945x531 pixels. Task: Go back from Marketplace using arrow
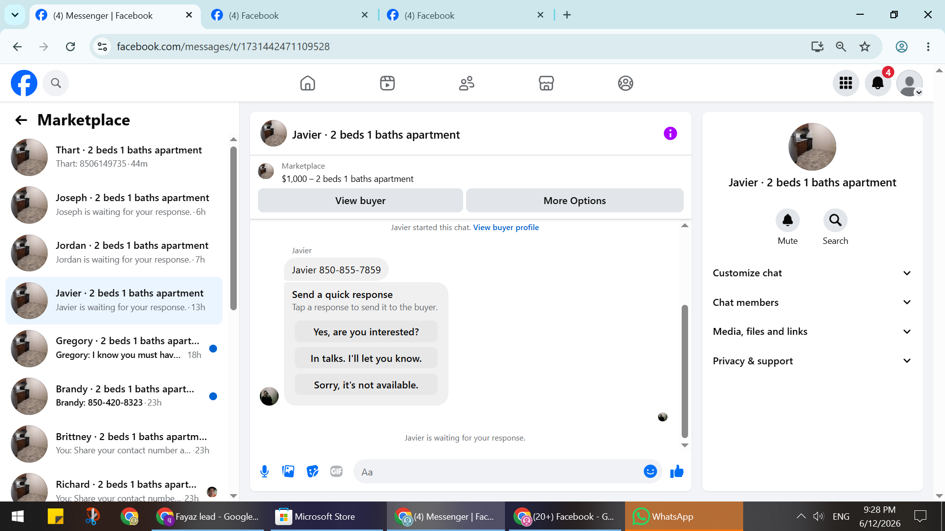(21, 120)
